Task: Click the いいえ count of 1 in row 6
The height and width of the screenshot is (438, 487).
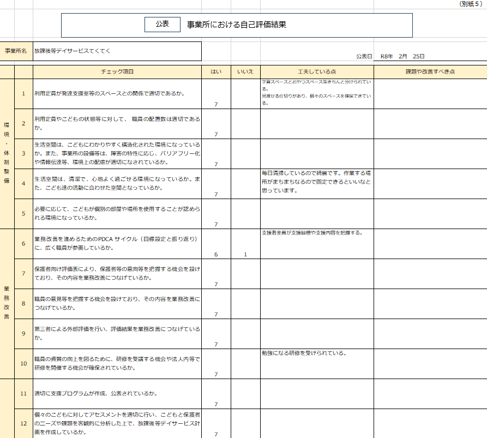Action: [245, 254]
